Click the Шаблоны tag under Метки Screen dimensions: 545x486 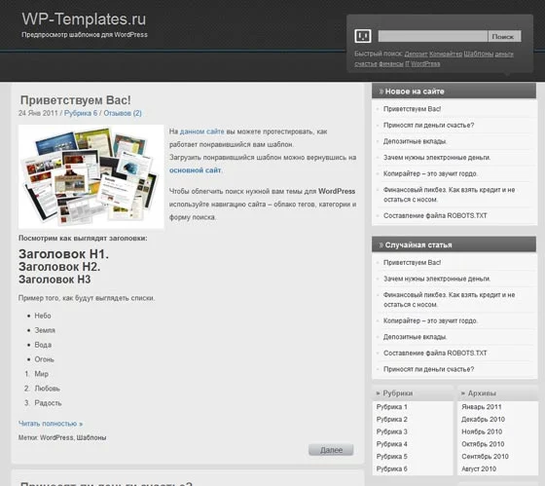click(x=91, y=437)
